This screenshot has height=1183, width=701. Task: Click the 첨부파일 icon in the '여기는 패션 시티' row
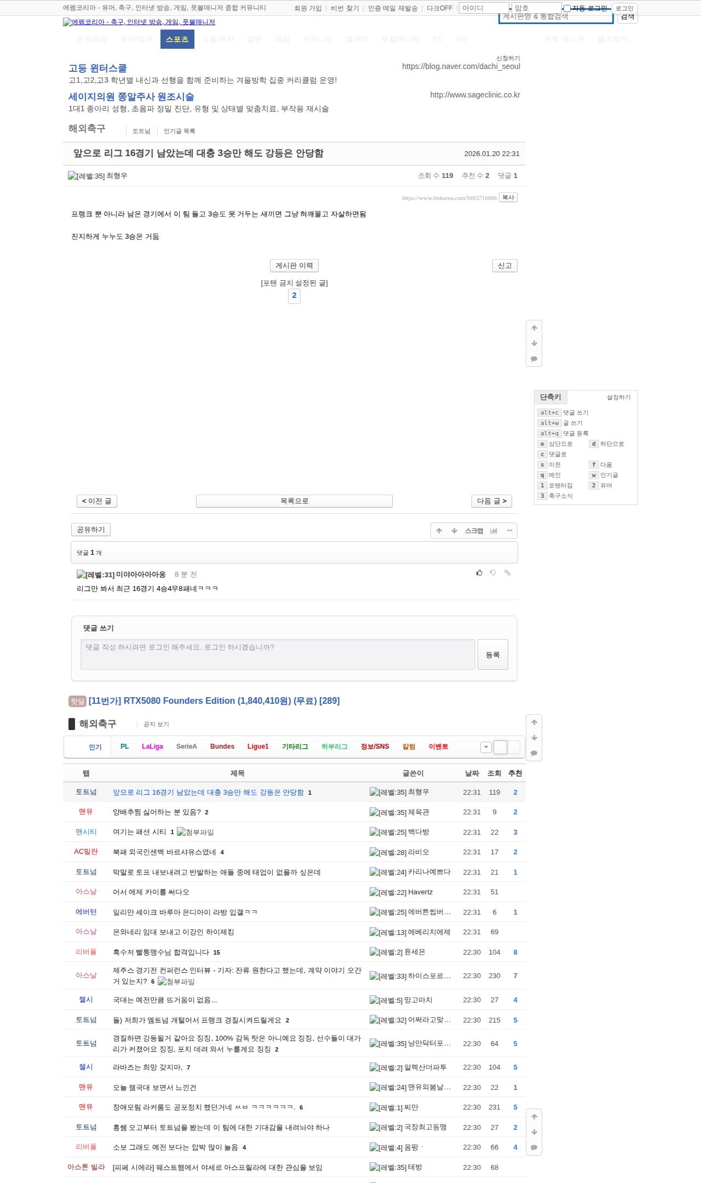tap(195, 832)
